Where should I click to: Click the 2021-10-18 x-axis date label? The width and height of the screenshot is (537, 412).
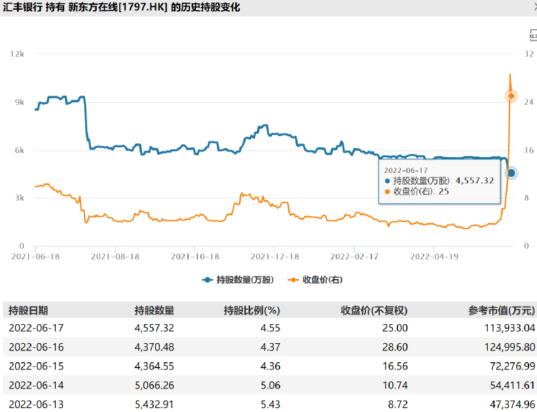[195, 257]
